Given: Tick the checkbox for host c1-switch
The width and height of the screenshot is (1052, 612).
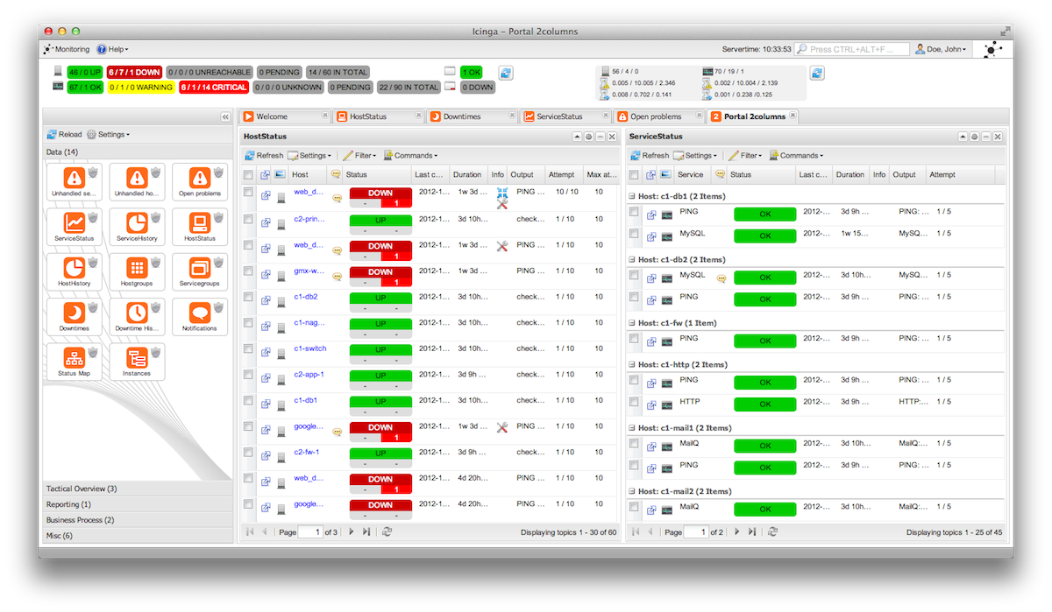Looking at the screenshot, I should pyautogui.click(x=249, y=348).
